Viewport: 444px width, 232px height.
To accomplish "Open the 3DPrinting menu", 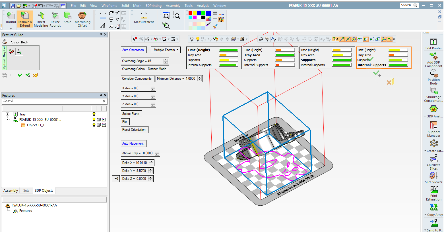I will pos(153,5).
